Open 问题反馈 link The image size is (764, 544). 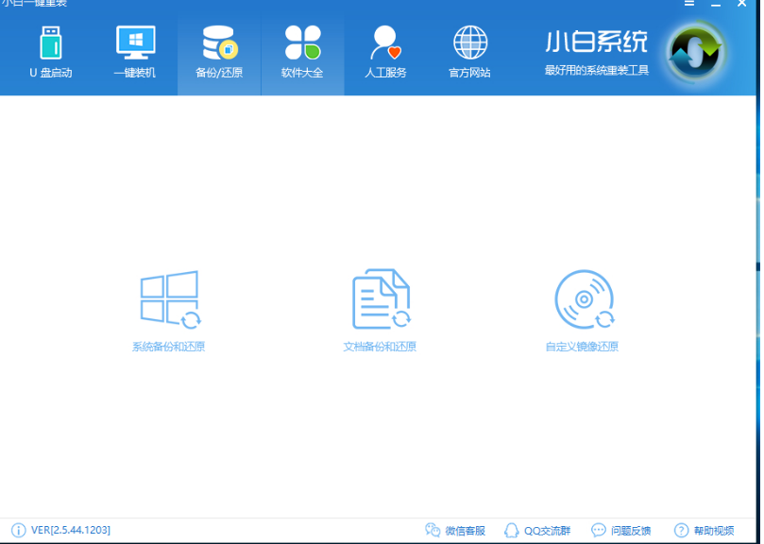(x=631, y=531)
